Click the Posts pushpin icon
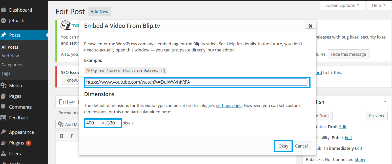Viewport: 392px width, 164px height. [4, 35]
